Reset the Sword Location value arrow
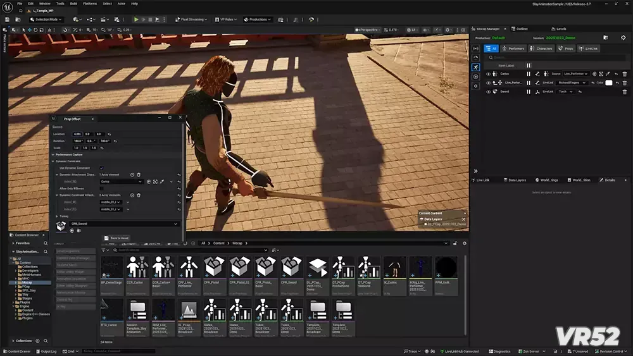Screen dimensions: 633x356 pos(109,134)
